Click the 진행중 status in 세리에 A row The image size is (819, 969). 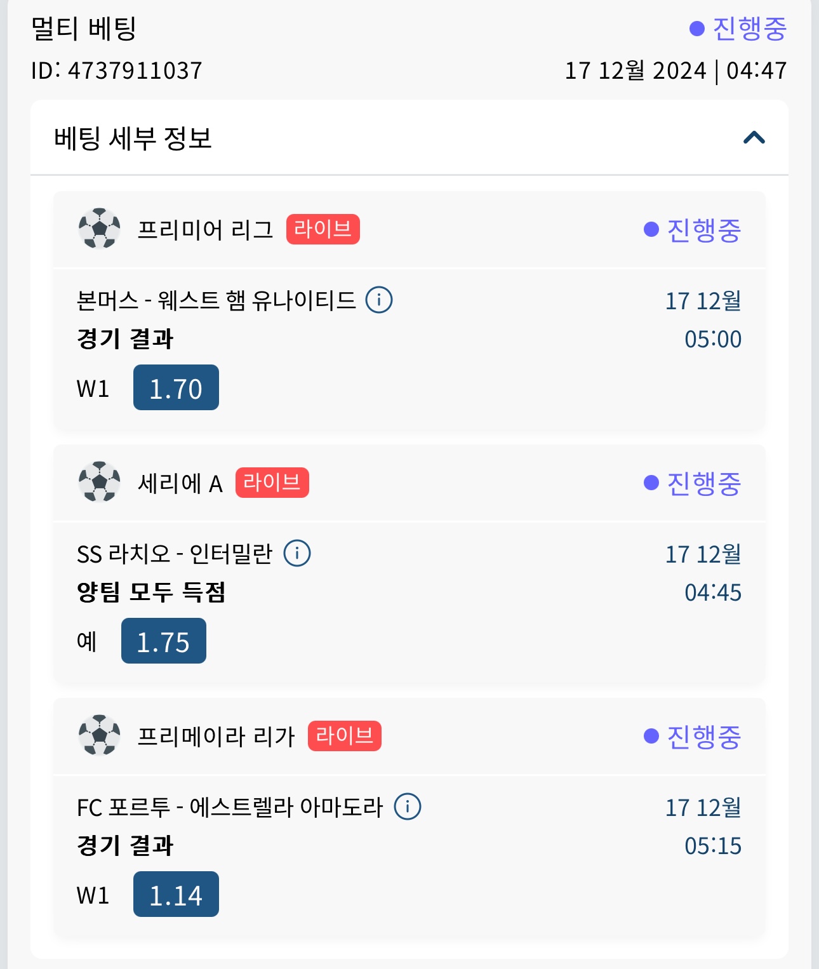click(693, 483)
